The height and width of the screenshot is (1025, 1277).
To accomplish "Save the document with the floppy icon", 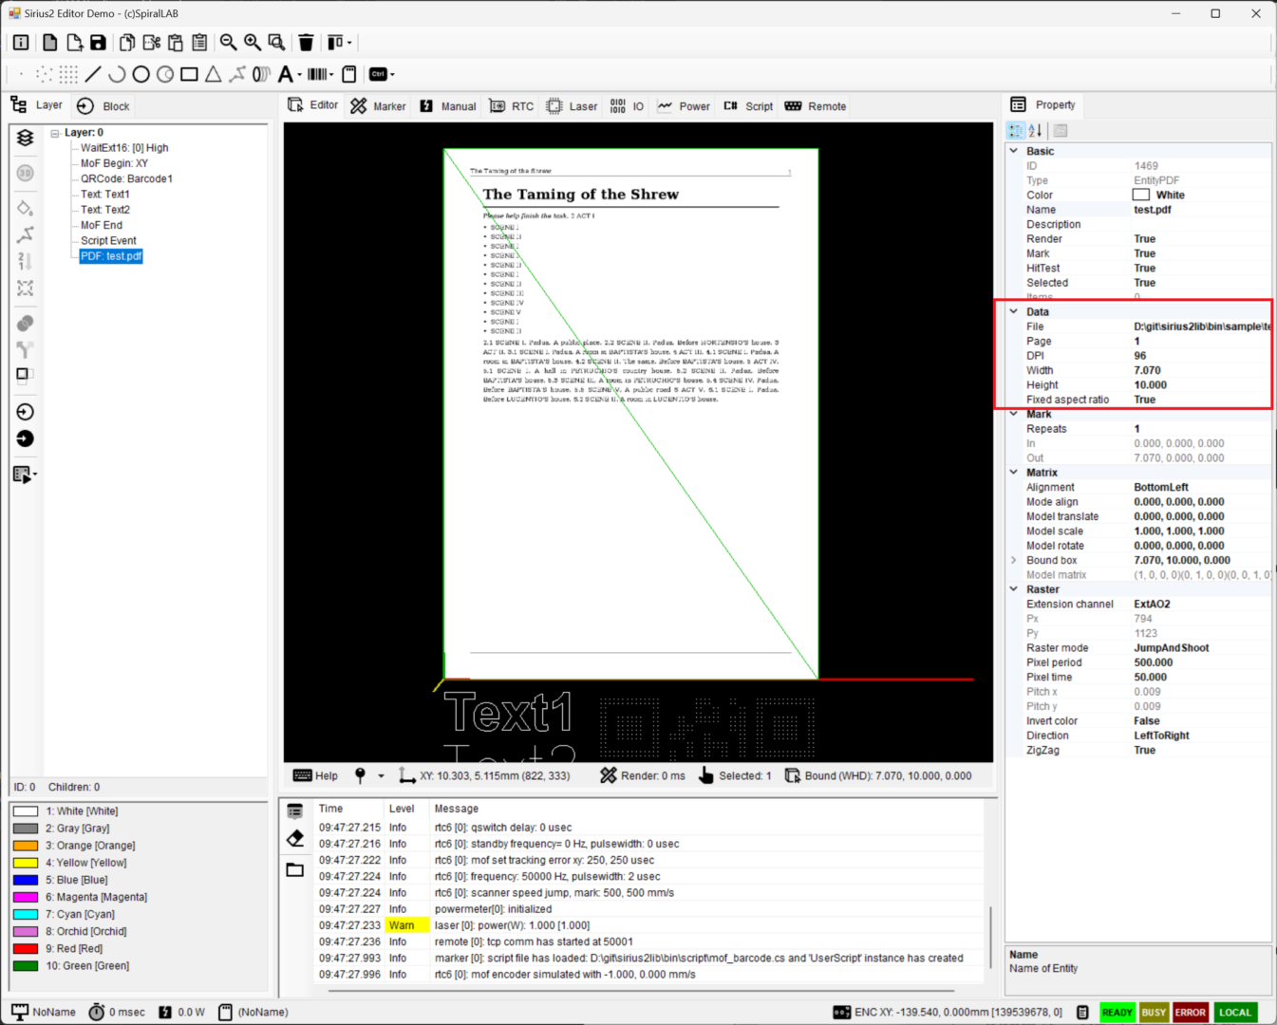I will pos(98,42).
